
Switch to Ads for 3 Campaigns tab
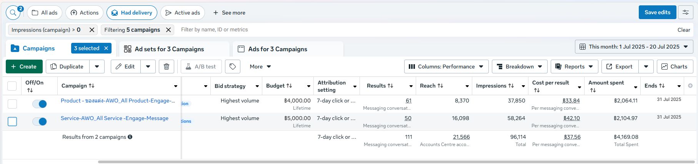(277, 49)
